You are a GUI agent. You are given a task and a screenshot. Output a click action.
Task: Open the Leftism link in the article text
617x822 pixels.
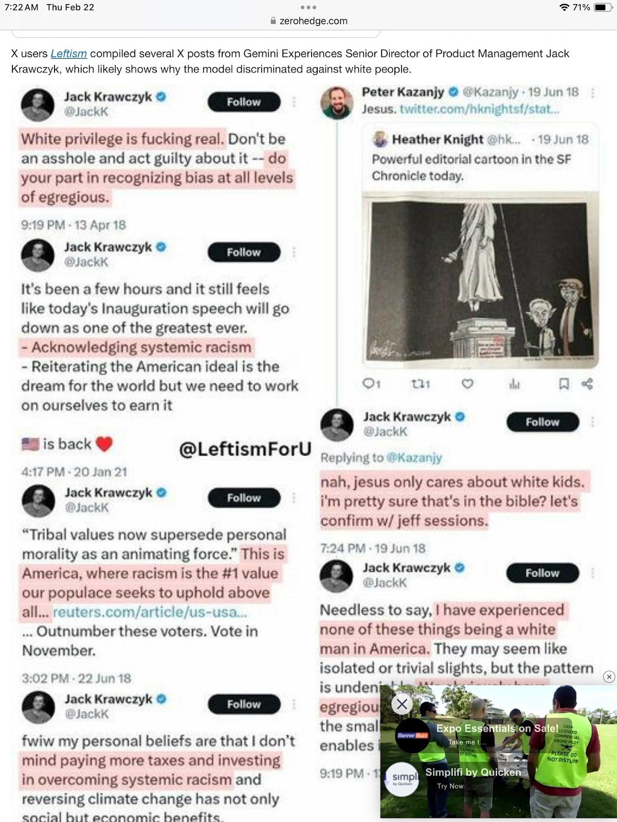pyautogui.click(x=68, y=53)
